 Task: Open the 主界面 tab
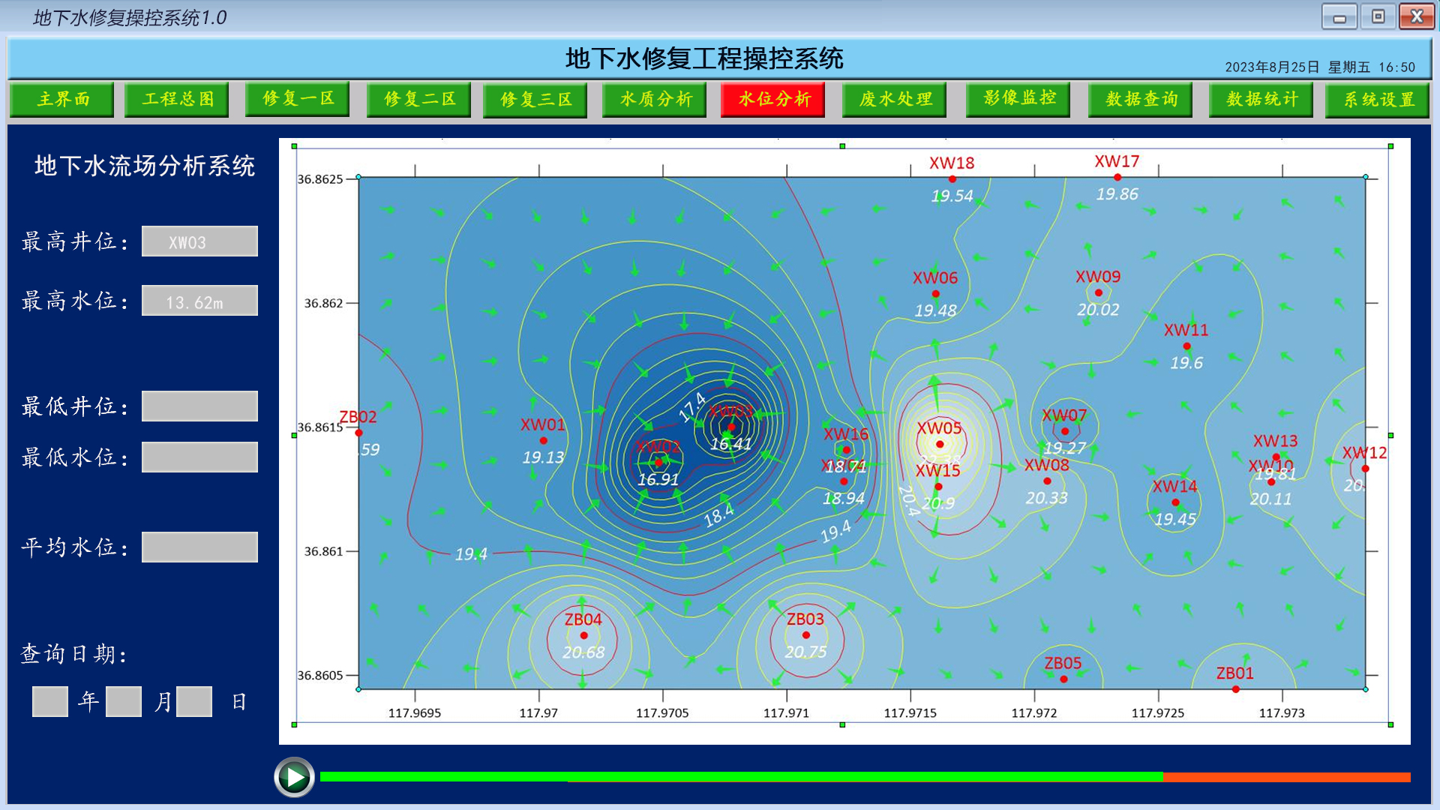coord(62,100)
